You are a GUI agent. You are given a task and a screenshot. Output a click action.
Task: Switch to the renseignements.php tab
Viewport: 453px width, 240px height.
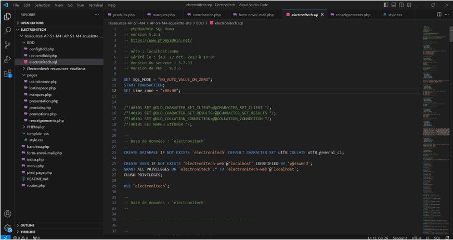(x=352, y=15)
